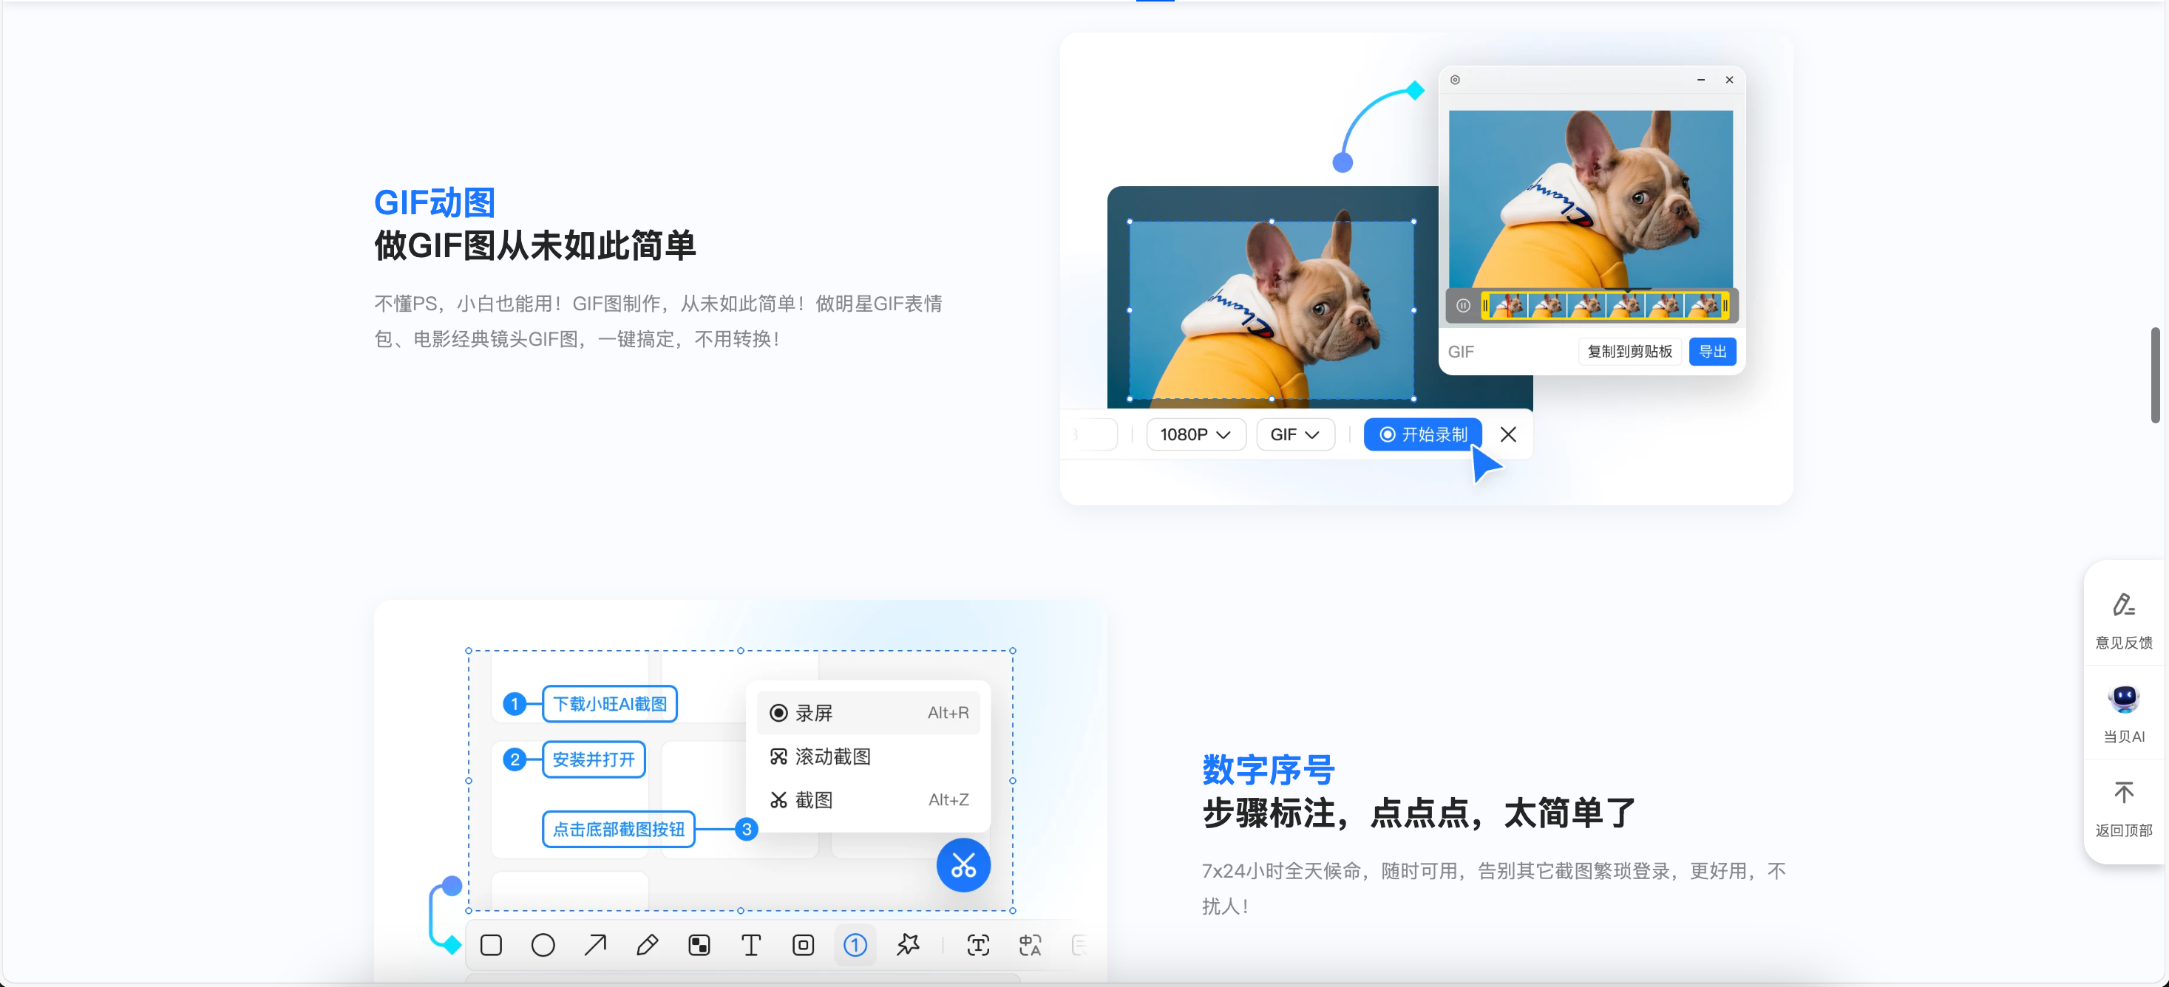The width and height of the screenshot is (2169, 987).
Task: Click the GIF动图 heading
Action: coord(435,202)
